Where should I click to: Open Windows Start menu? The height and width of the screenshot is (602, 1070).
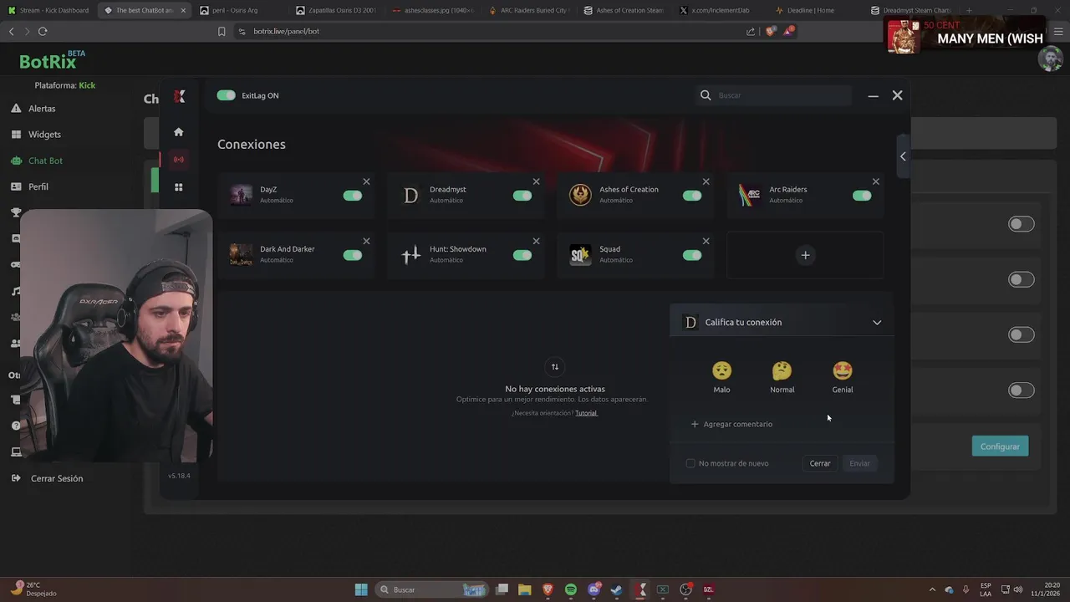tap(361, 589)
